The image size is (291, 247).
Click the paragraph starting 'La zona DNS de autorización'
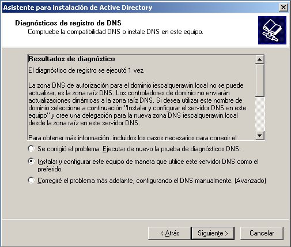(137, 104)
